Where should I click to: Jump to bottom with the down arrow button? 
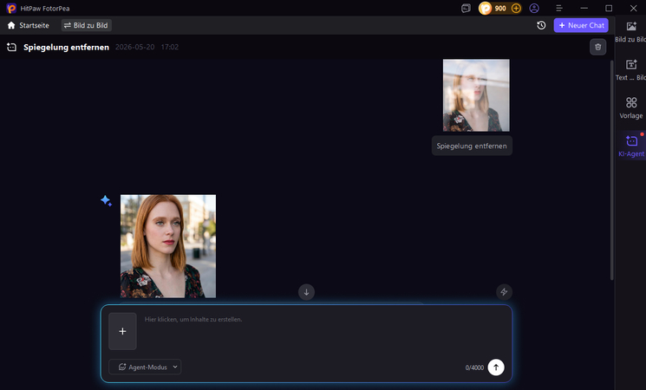tap(306, 292)
